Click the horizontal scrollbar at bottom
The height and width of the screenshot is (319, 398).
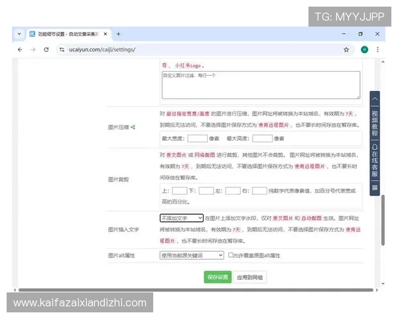pos(196,290)
